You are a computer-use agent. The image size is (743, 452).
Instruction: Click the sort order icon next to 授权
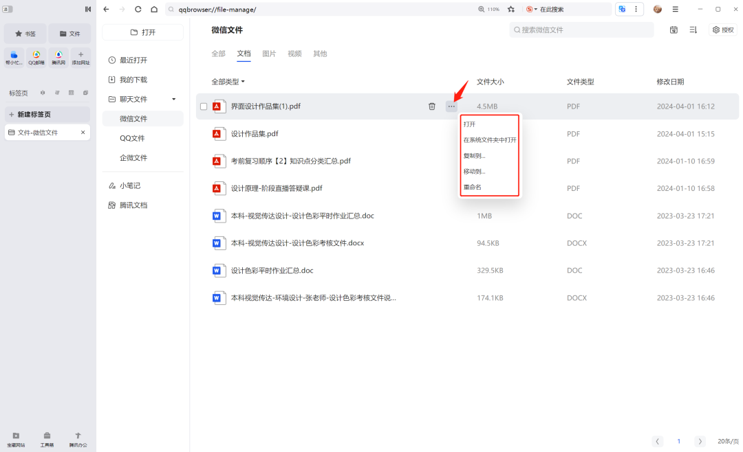(x=693, y=30)
